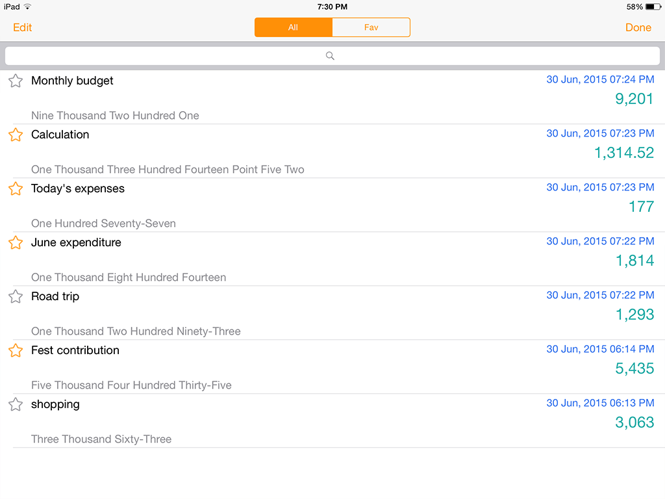
Task: Unfavorite the Calculation entry star
Action: click(16, 135)
